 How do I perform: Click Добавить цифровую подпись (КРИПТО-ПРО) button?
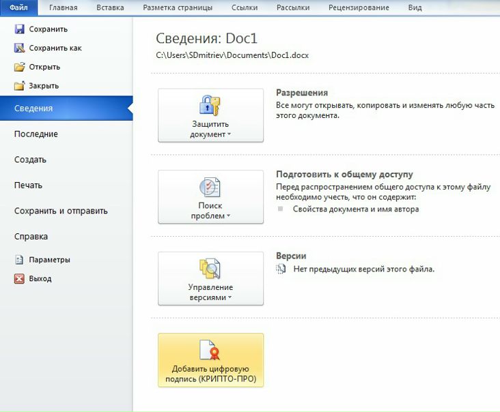210,360
